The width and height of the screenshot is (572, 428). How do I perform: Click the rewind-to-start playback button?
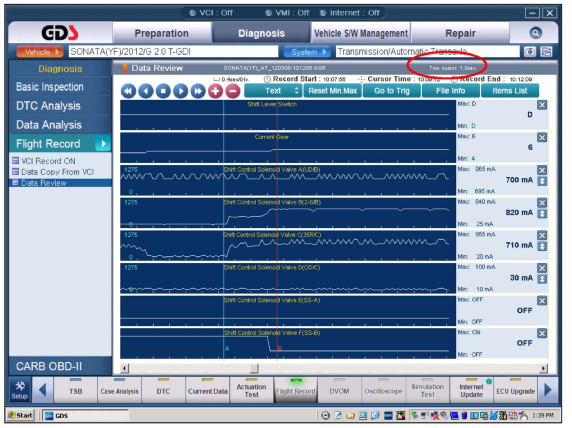click(x=128, y=91)
